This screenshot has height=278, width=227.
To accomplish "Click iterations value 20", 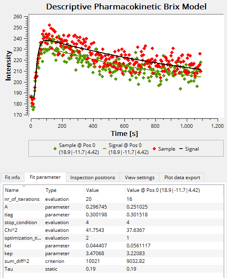I will (x=89, y=199).
